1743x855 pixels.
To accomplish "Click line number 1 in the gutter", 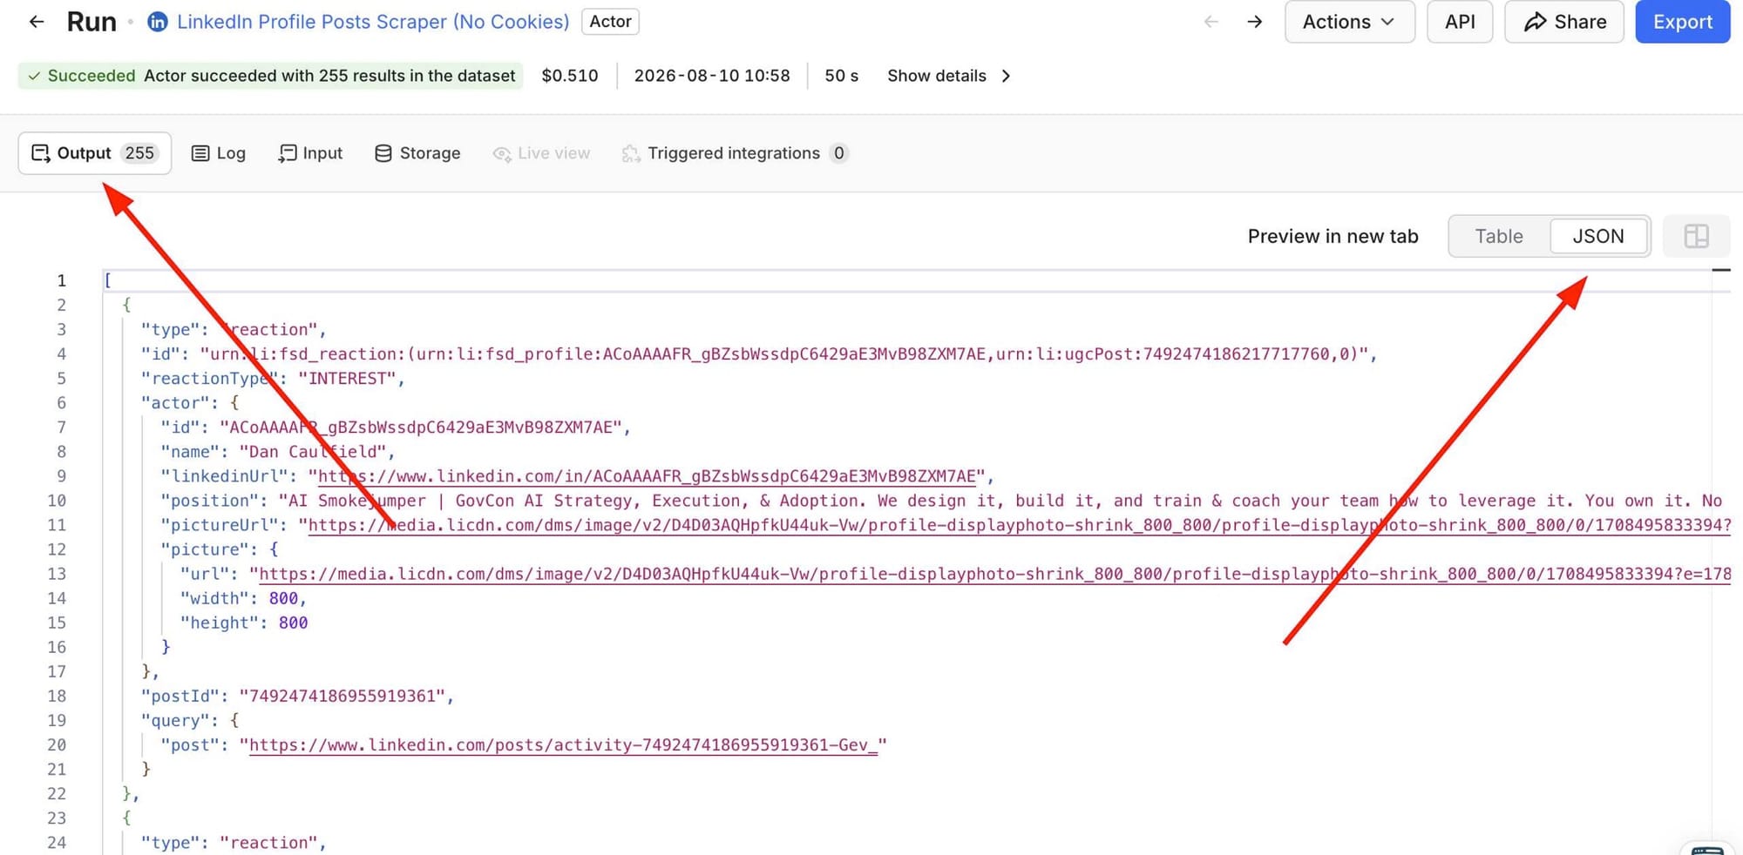I will pos(61,280).
